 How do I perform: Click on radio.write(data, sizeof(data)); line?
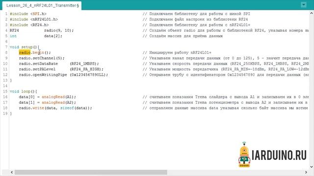click(x=55, y=108)
